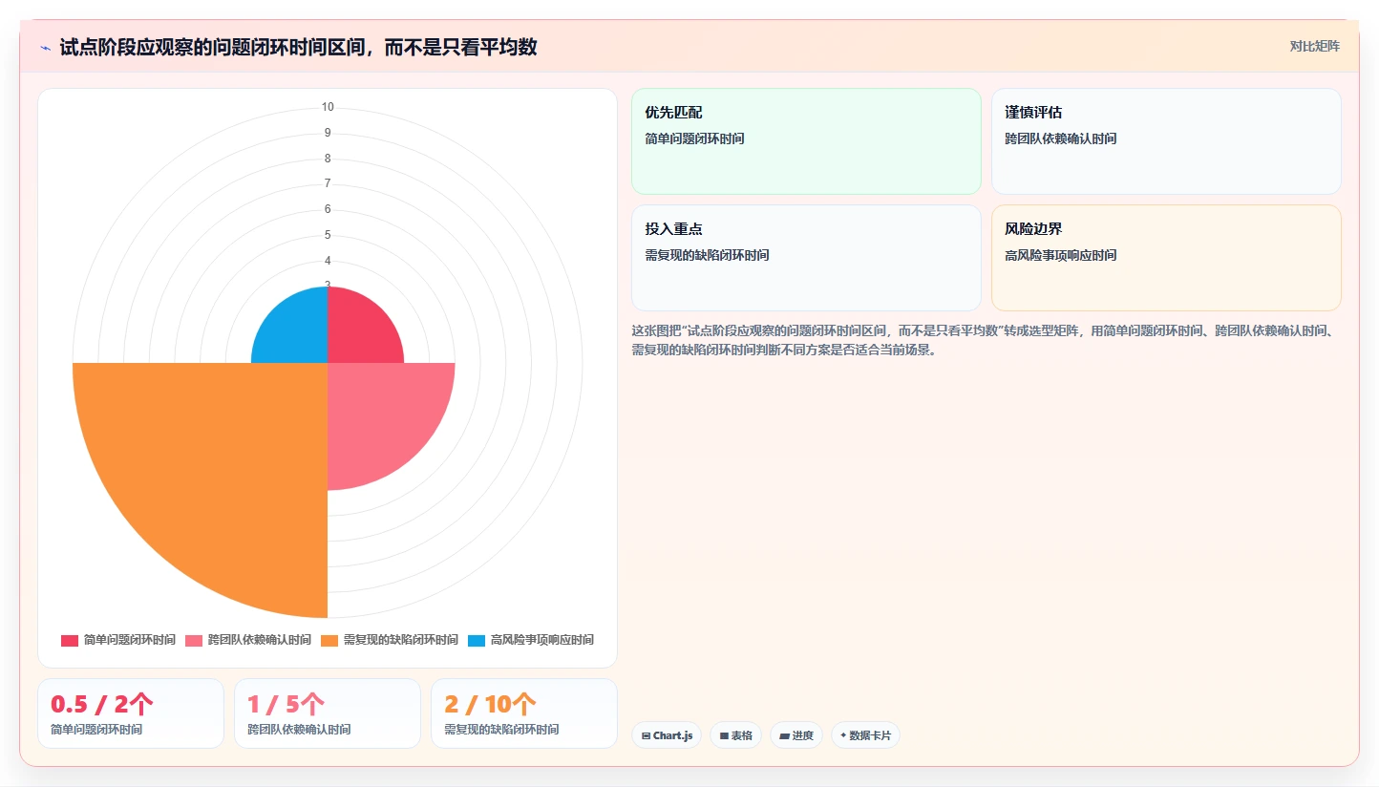This screenshot has width=1379, height=787.
Task: Click the radial axis tick label "6"
Action: click(328, 209)
